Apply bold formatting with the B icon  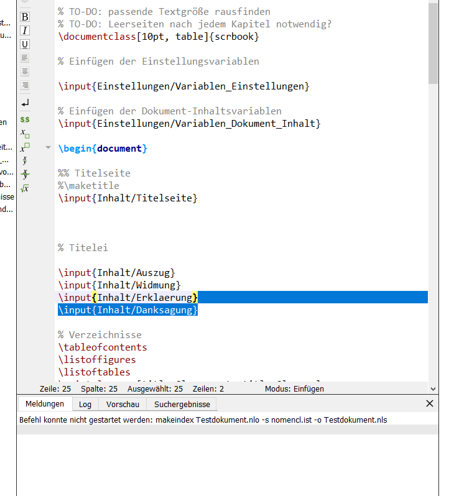(25, 17)
